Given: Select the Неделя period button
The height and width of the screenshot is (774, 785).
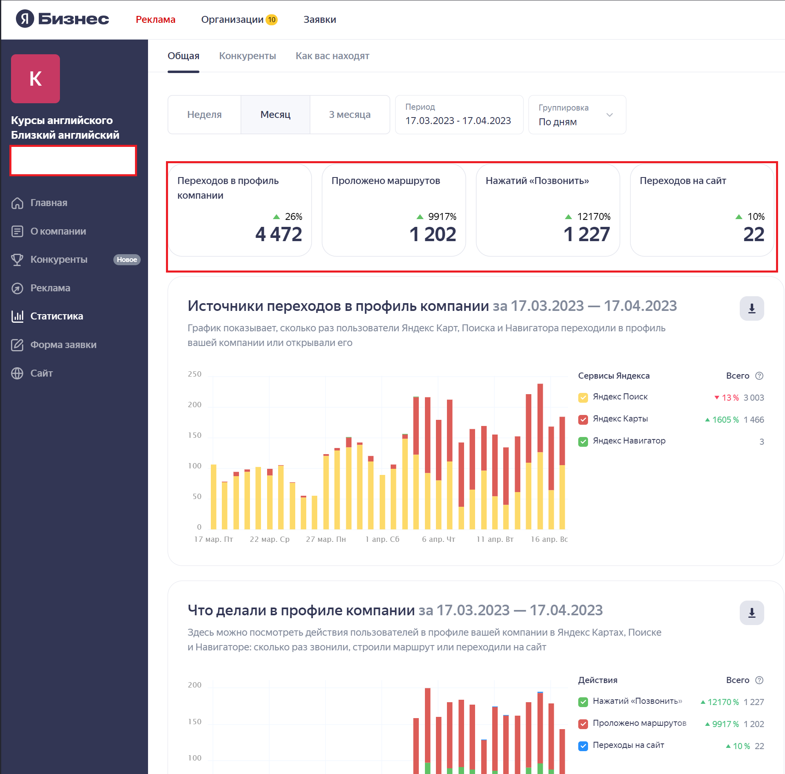Looking at the screenshot, I should (x=204, y=115).
